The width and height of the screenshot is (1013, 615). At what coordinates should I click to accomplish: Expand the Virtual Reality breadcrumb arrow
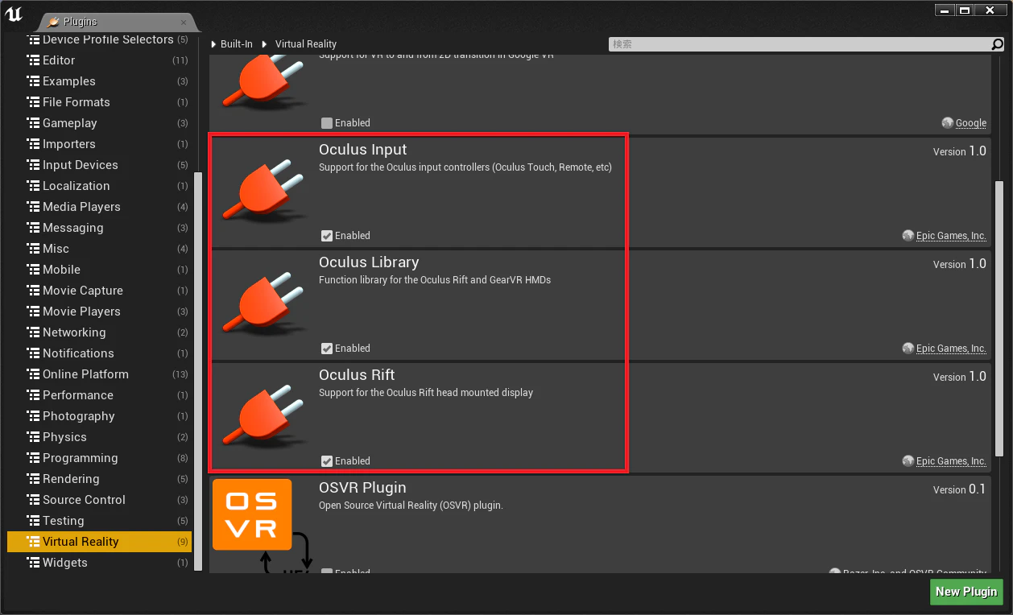coord(264,44)
